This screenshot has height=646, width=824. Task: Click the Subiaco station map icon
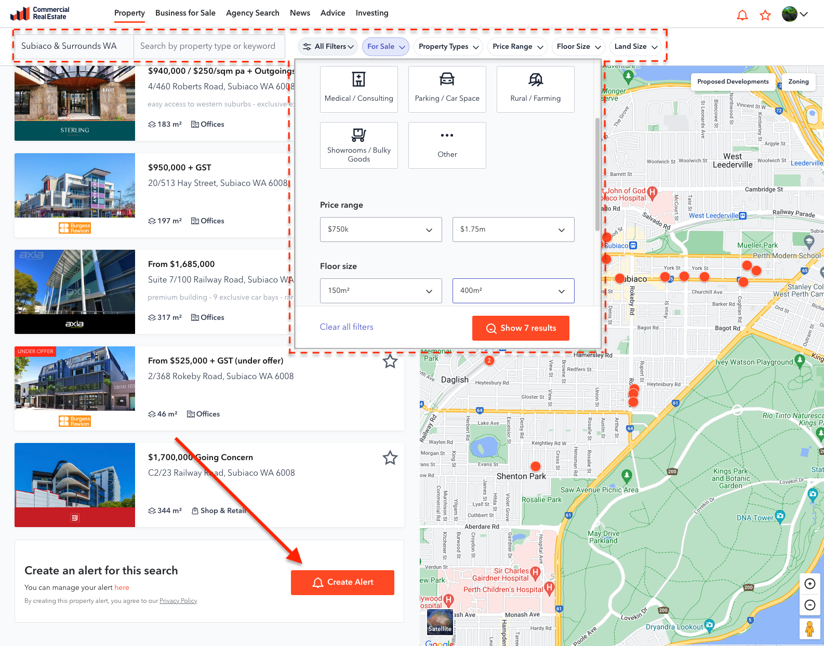[633, 246]
